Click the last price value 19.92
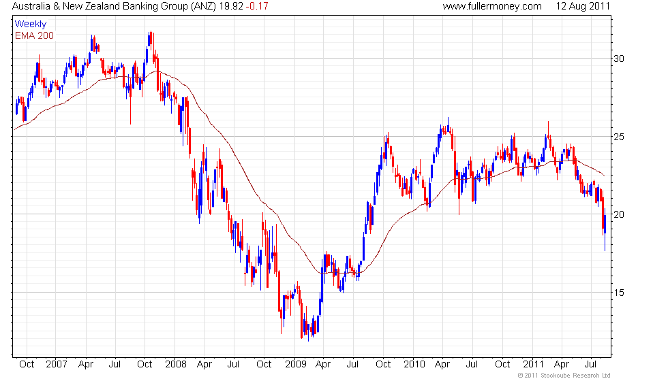 [231, 6]
